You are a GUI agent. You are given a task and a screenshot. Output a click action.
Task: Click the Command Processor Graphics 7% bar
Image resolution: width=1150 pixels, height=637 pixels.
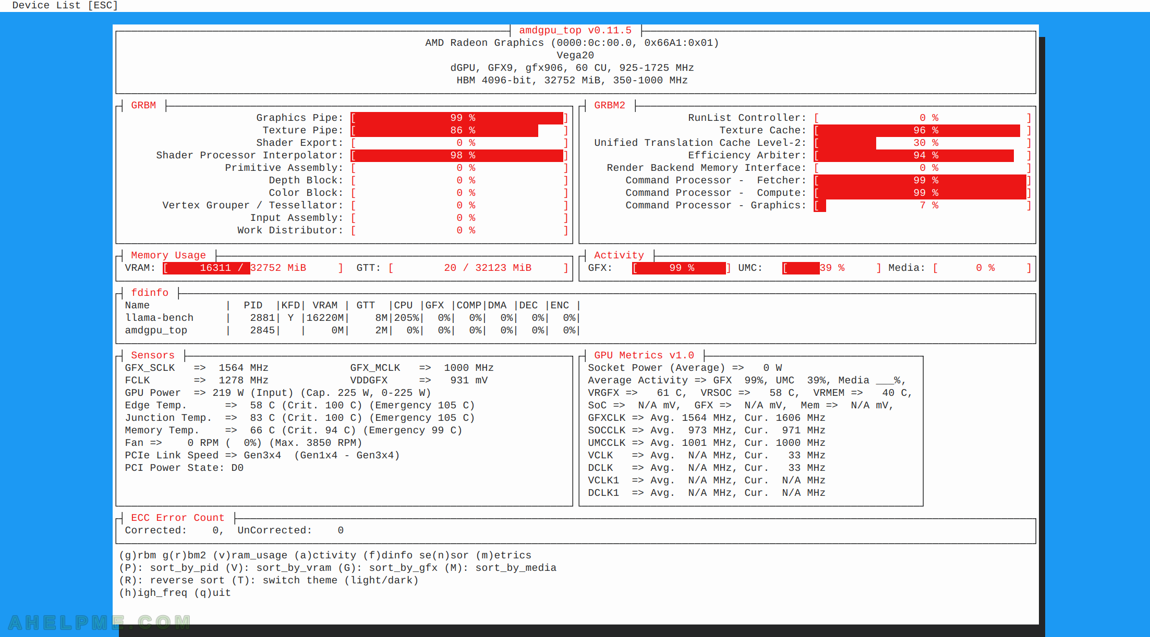click(923, 205)
